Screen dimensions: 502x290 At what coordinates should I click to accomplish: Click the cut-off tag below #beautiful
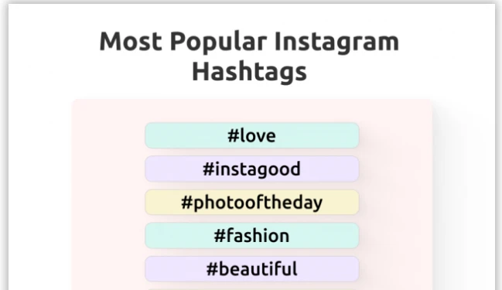tap(252, 289)
